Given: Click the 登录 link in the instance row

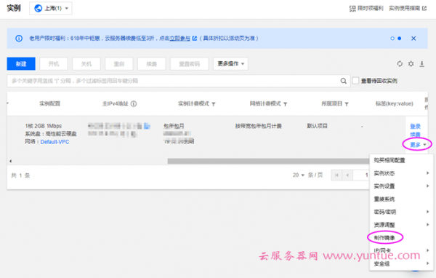Looking at the screenshot, I should pyautogui.click(x=415, y=126).
